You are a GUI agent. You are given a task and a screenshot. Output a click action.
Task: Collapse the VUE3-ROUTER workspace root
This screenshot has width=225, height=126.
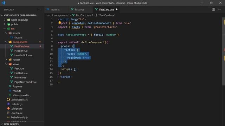2,15
